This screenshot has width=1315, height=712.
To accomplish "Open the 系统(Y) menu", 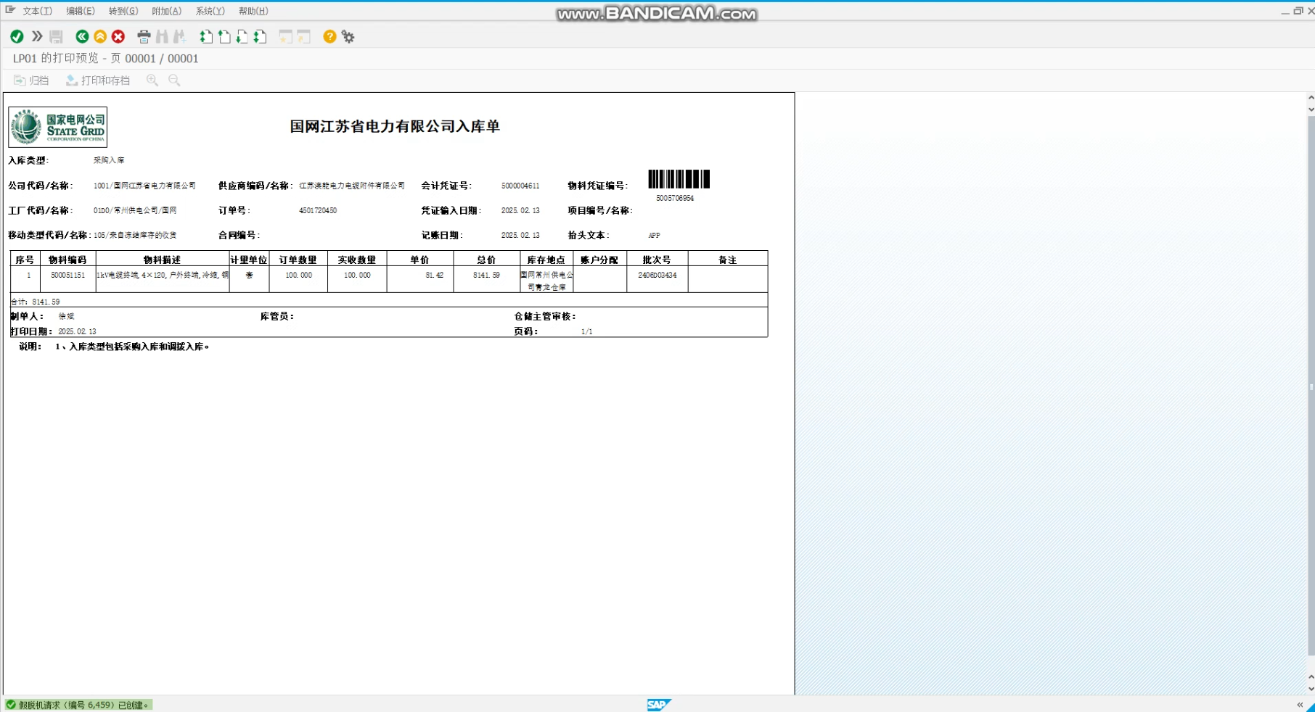I will (x=210, y=11).
